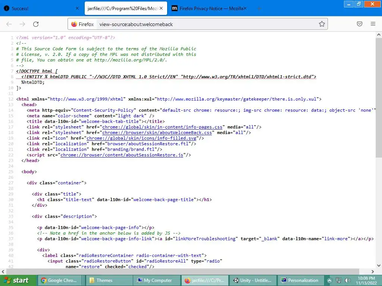Click the http://www.w3.org/1999/xhtml namespace value
The width and height of the screenshot is (382, 286).
[x=87, y=99]
